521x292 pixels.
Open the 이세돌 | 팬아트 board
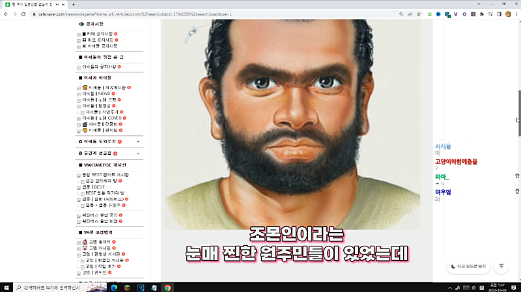point(103,131)
